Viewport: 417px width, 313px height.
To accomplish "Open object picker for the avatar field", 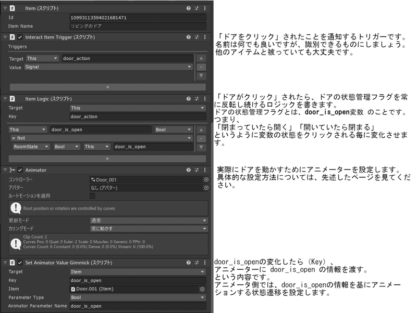I will coord(206,188).
